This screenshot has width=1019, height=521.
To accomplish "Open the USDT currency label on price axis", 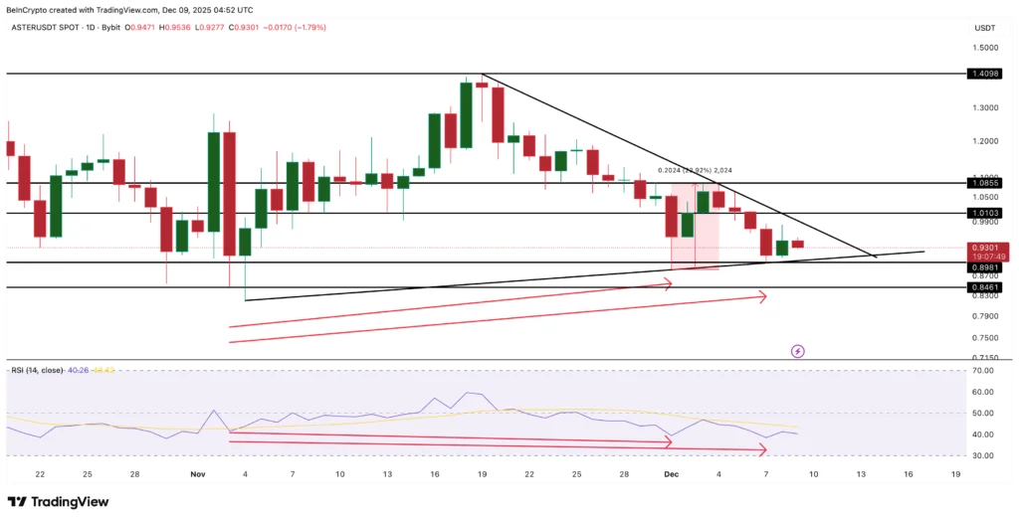I will point(984,28).
